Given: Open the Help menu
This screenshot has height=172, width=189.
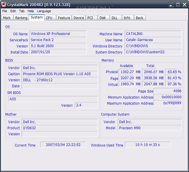Looking at the screenshot, I should tap(31, 11).
